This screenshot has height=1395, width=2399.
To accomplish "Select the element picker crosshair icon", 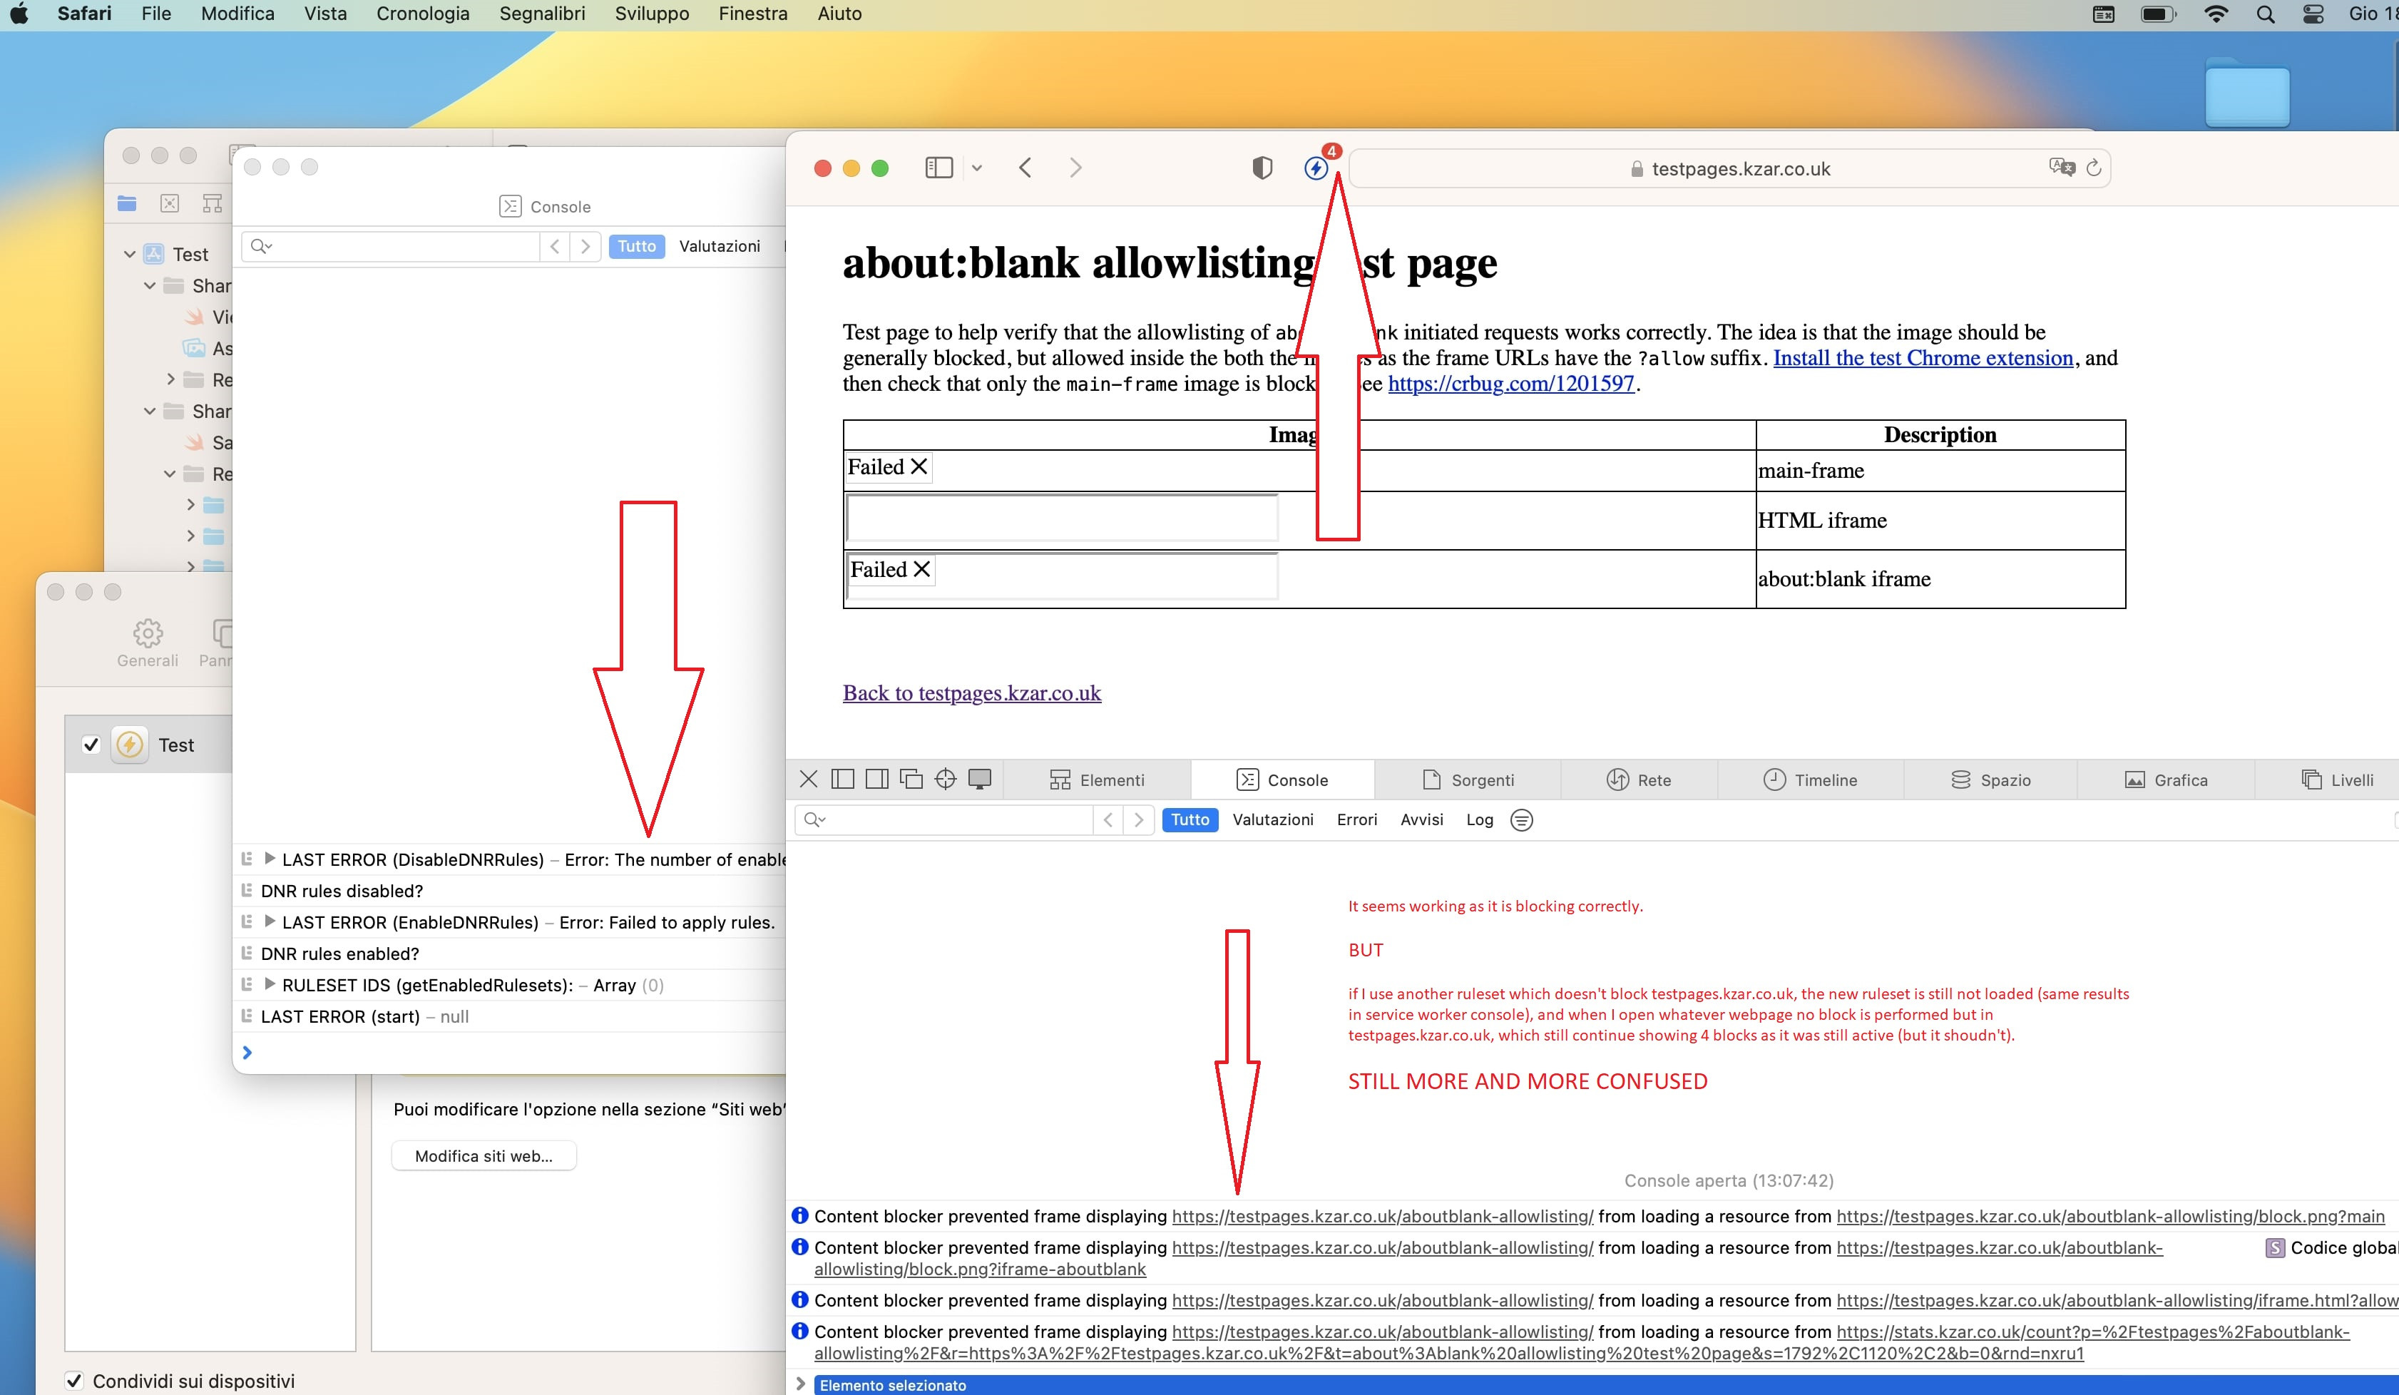I will [x=944, y=780].
